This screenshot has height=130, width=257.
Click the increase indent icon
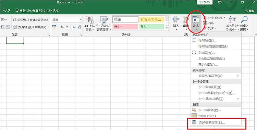[8, 27]
